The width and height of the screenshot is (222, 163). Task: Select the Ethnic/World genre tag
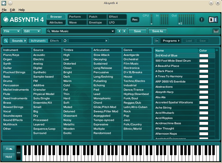point(137,129)
